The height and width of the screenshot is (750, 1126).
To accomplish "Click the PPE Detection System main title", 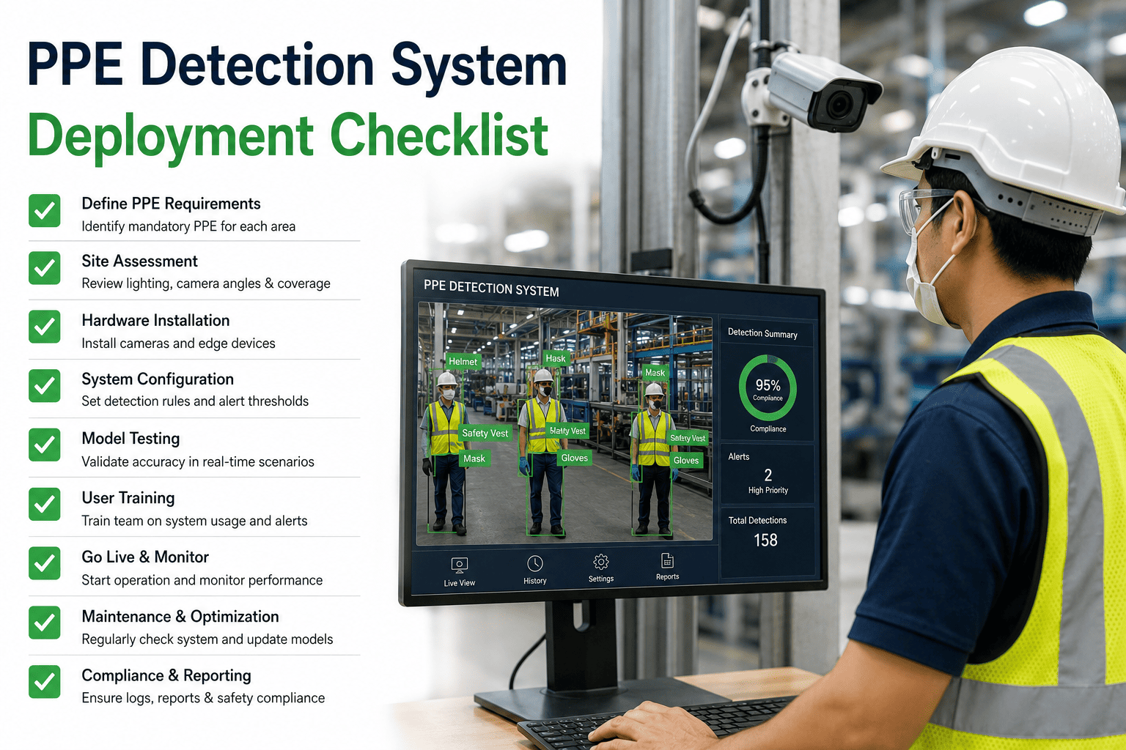I will point(297,66).
